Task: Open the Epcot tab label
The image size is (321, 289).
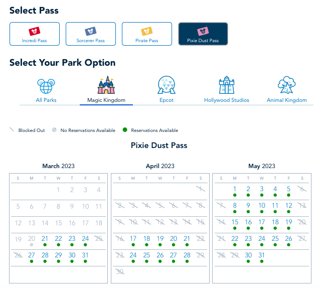Action: click(167, 100)
